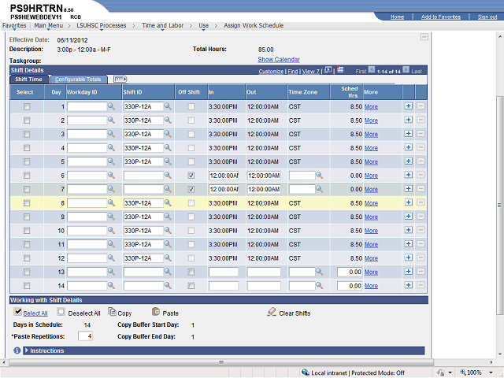Expand the Instructions section
This screenshot has height=378, width=504.
[x=27, y=350]
